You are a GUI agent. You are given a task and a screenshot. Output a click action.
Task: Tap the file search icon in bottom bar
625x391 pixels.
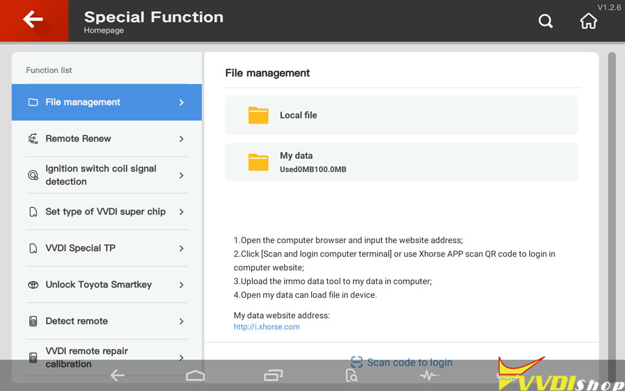pyautogui.click(x=352, y=376)
